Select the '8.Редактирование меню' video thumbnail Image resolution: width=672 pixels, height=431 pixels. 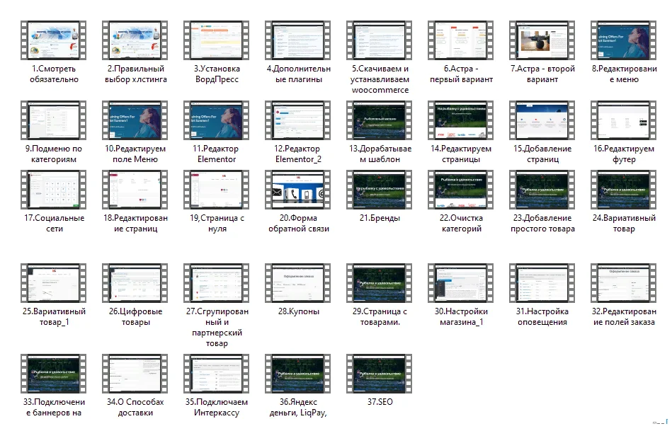pos(624,40)
